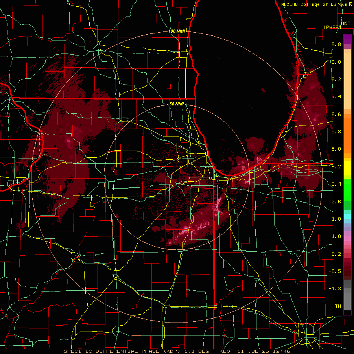Click the 1.8 legend value
354x354 pixels.
336,219
